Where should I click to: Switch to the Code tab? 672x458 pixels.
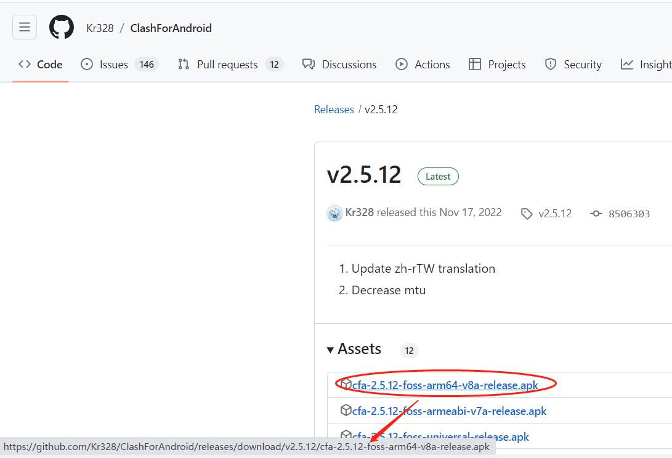pyautogui.click(x=40, y=64)
